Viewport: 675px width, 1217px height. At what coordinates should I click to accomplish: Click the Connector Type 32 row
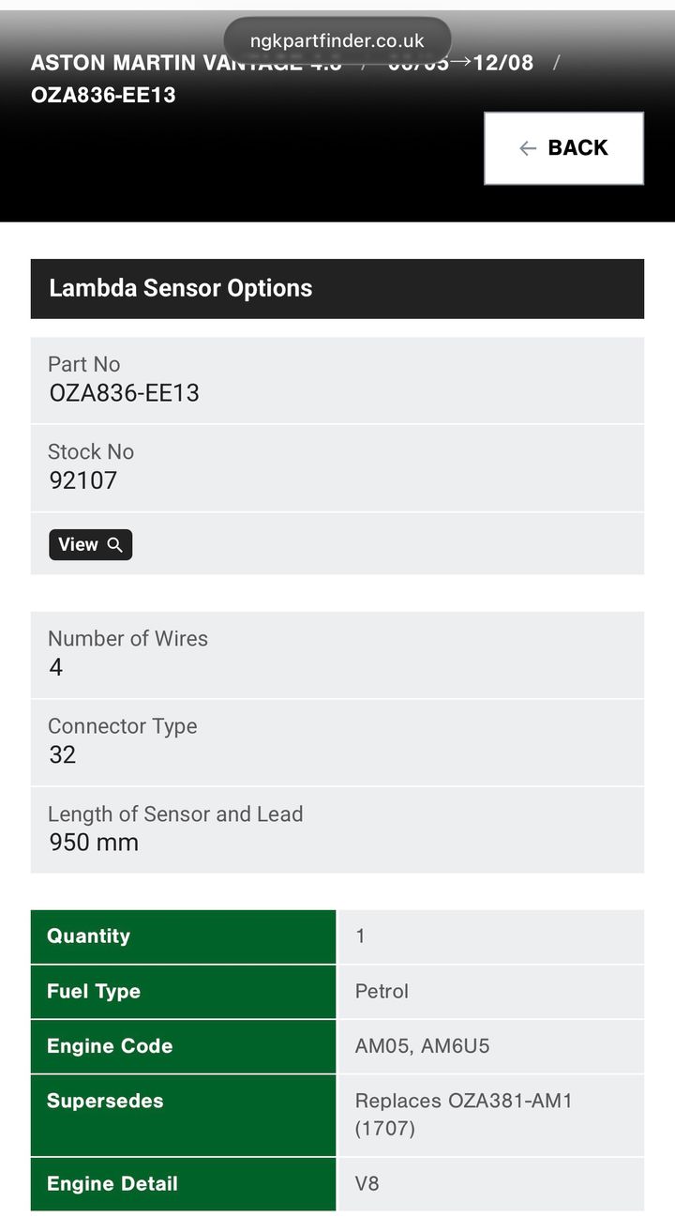[x=337, y=741]
